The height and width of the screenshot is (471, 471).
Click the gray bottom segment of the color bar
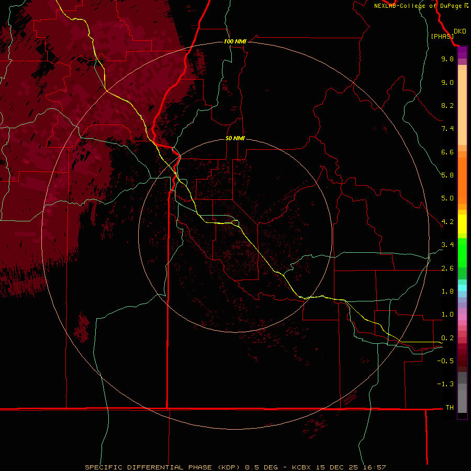pyautogui.click(x=462, y=401)
